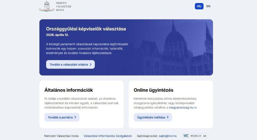
Task: Open Választási Információs Szolgálatok link
Action: (x=107, y=136)
